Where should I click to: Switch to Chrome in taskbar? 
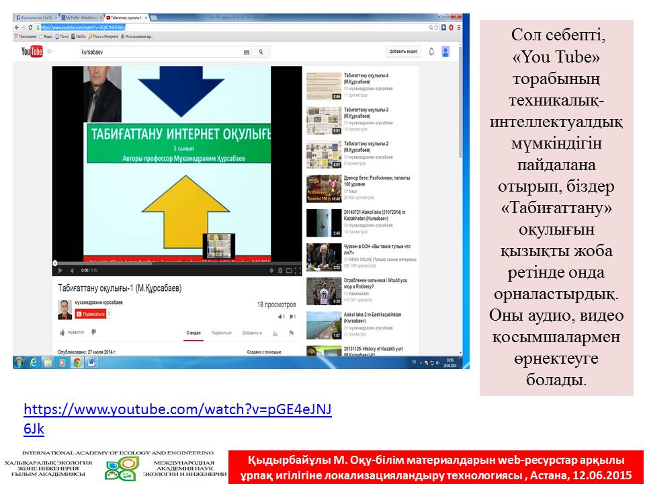tap(77, 362)
